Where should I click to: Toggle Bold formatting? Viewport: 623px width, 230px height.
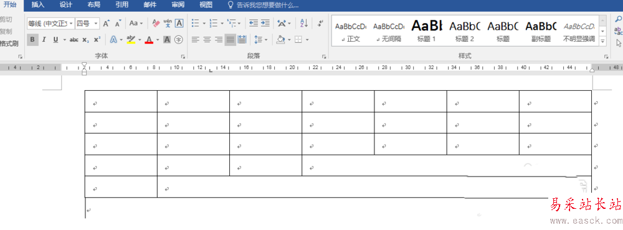pos(32,40)
